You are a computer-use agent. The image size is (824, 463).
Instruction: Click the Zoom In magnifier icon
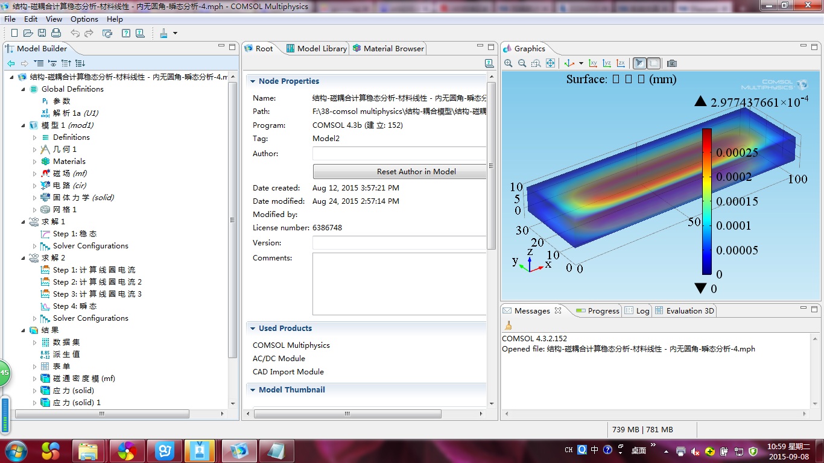point(509,63)
